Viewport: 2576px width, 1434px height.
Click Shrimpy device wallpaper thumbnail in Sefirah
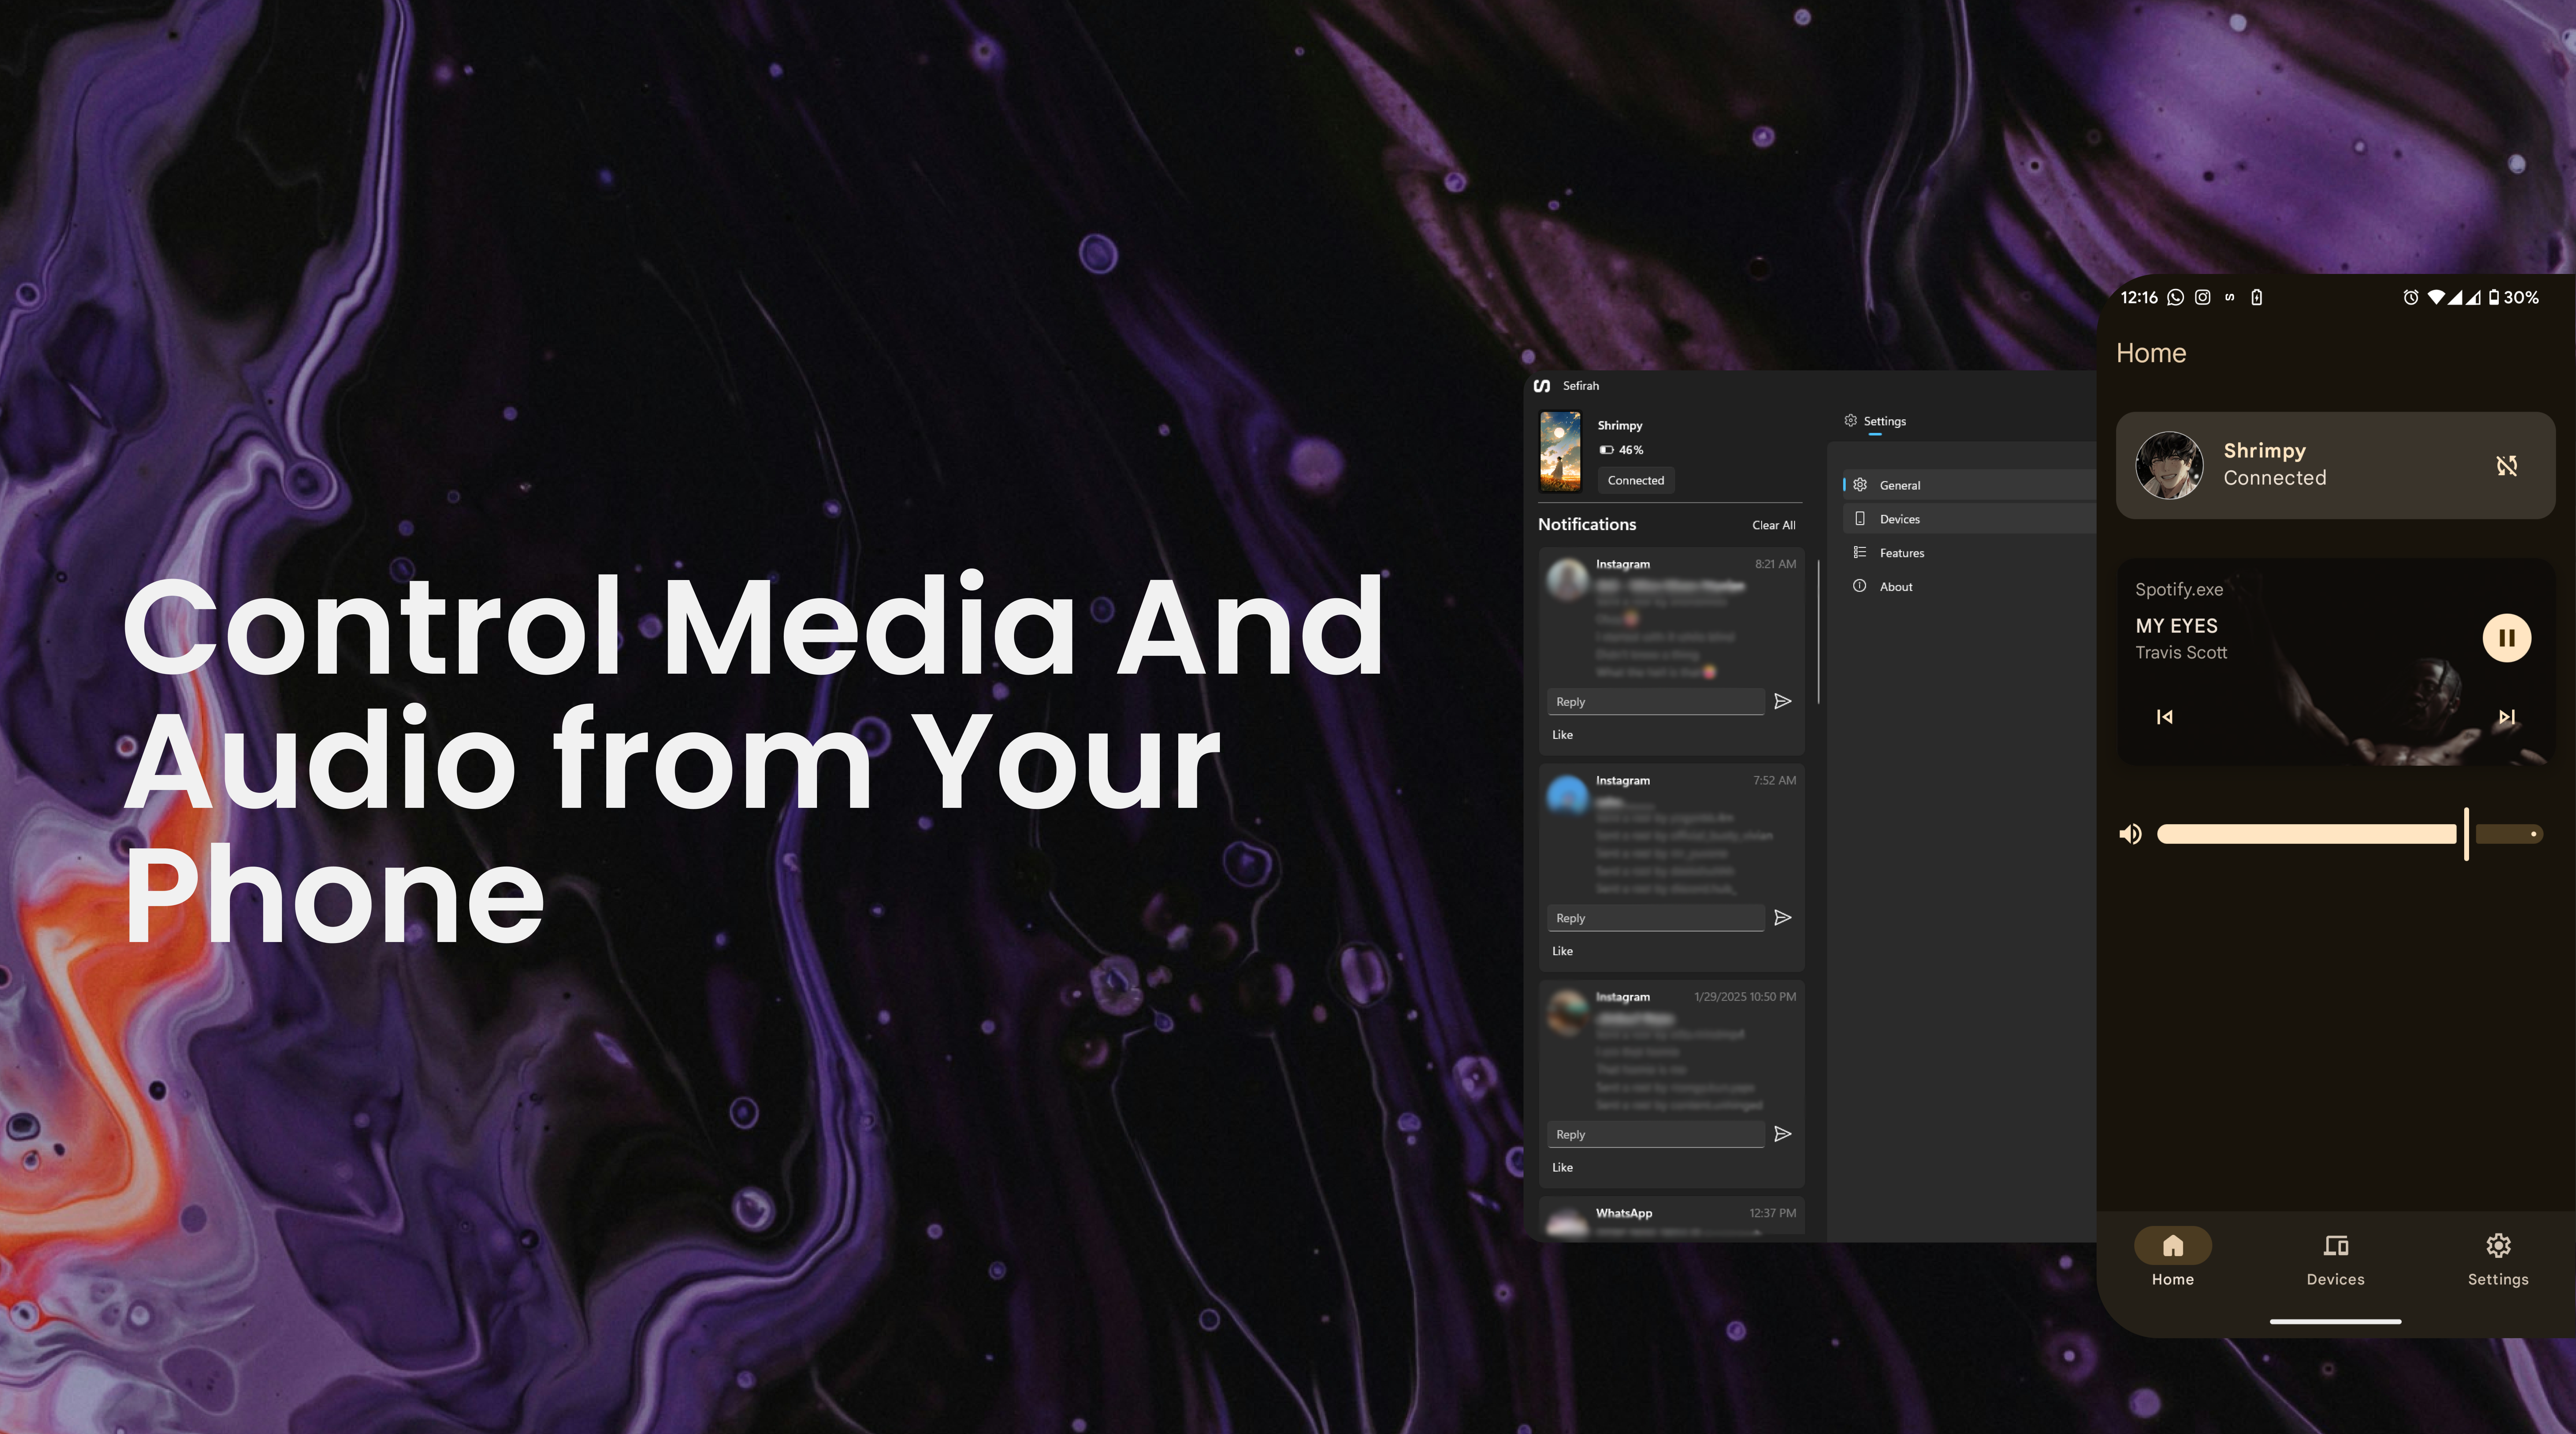tap(1560, 451)
